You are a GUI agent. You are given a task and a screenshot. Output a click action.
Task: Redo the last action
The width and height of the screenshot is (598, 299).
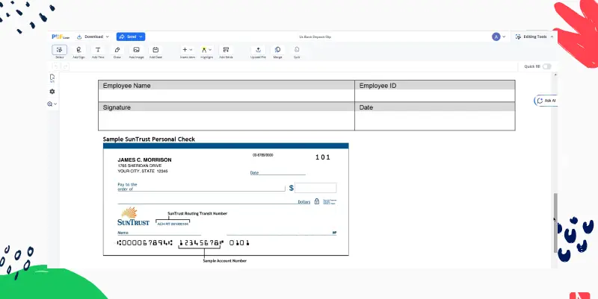(x=65, y=66)
